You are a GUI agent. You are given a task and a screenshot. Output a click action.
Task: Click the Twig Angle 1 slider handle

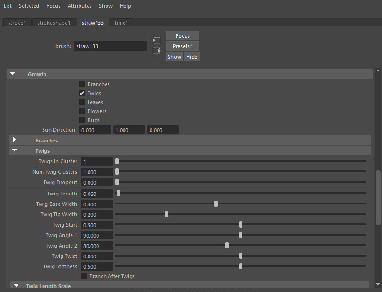pos(240,235)
